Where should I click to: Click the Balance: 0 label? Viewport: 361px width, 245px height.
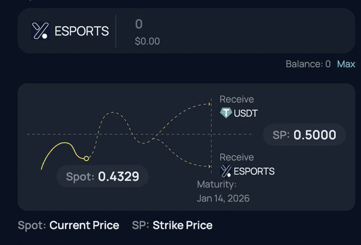tap(308, 64)
